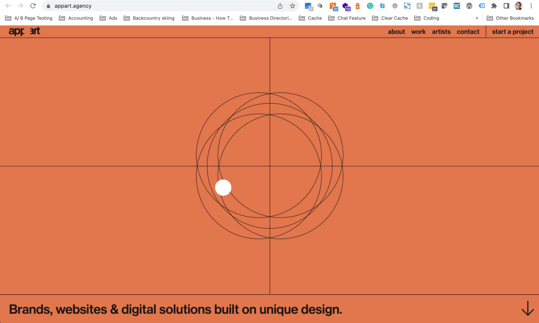Expand the hidden bookmarks chevron
539x323 pixels.
tap(477, 18)
